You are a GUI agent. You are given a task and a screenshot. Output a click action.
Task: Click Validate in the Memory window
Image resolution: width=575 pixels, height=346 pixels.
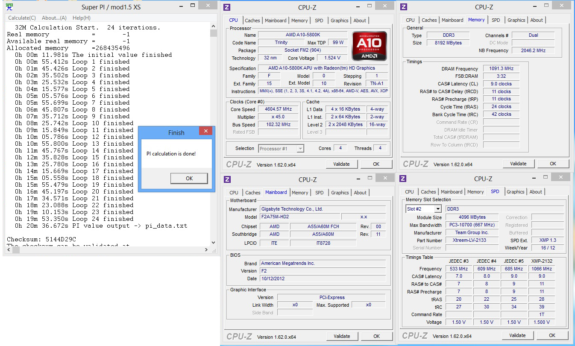point(518,164)
